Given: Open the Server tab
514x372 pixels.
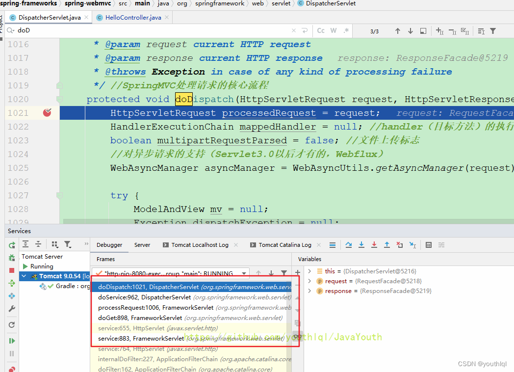Looking at the screenshot, I should click(x=142, y=245).
